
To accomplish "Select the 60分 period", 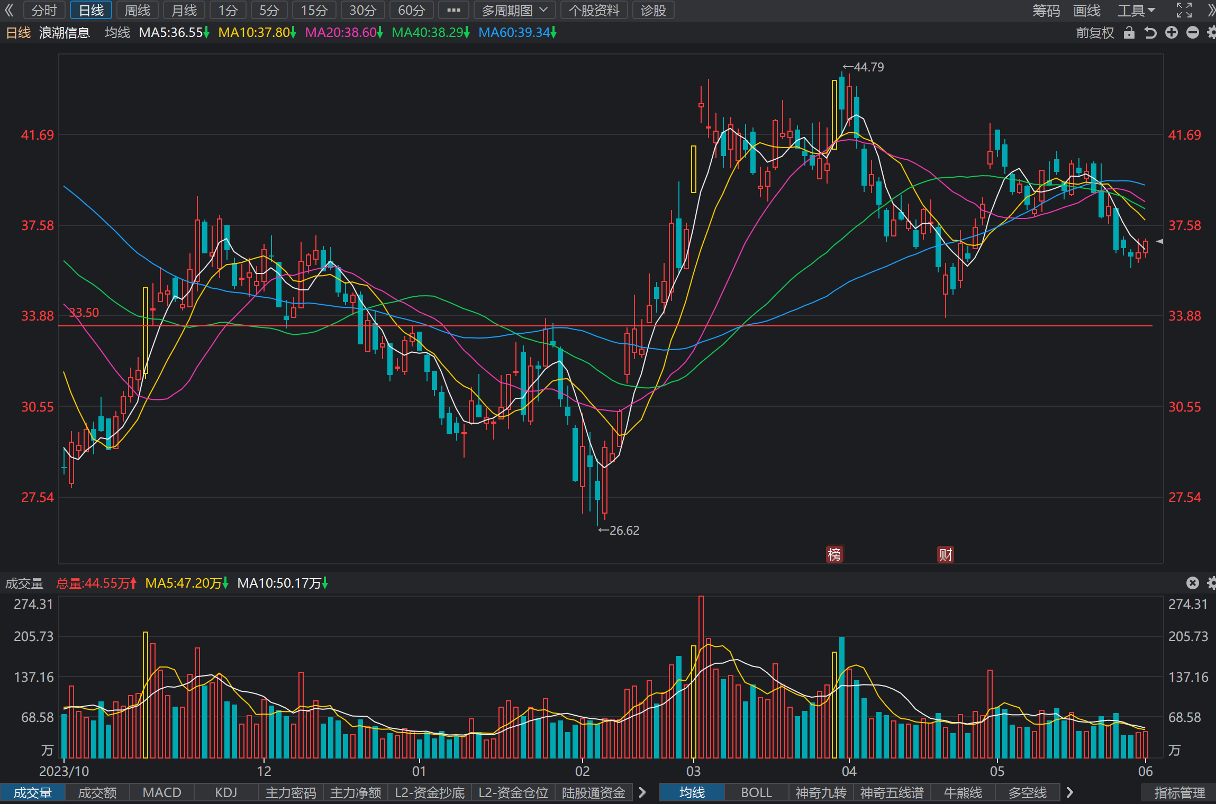I will 412,10.
